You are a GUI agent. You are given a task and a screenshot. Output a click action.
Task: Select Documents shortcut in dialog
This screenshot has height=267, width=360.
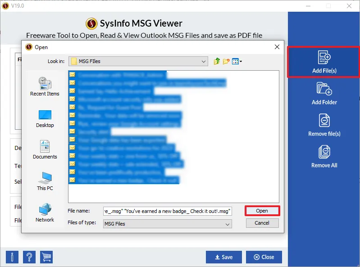(45, 149)
